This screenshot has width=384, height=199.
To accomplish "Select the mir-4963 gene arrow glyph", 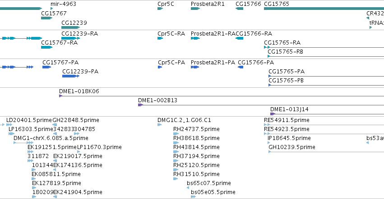I will click(52, 9).
